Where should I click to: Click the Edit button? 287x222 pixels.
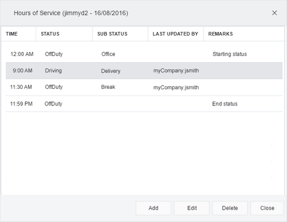[x=192, y=208]
